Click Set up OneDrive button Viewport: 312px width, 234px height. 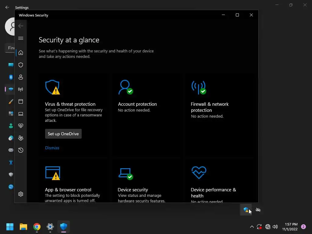click(63, 134)
